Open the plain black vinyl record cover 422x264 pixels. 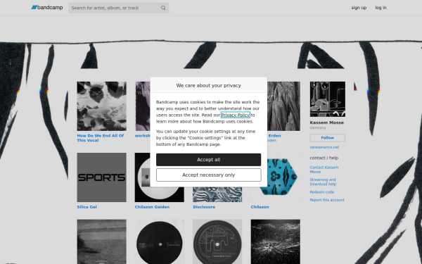coord(160,241)
